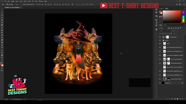Collapse the Group 1 folder arrow
Viewport: 186px width, 104px height.
[162, 40]
